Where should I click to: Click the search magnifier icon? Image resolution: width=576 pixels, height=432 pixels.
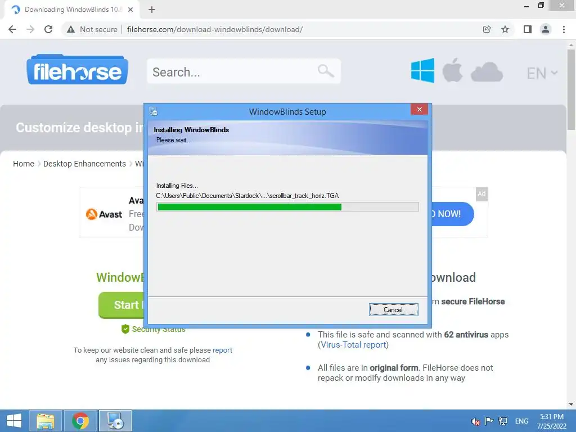tap(326, 71)
